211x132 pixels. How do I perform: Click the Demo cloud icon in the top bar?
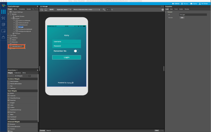point(191,4)
